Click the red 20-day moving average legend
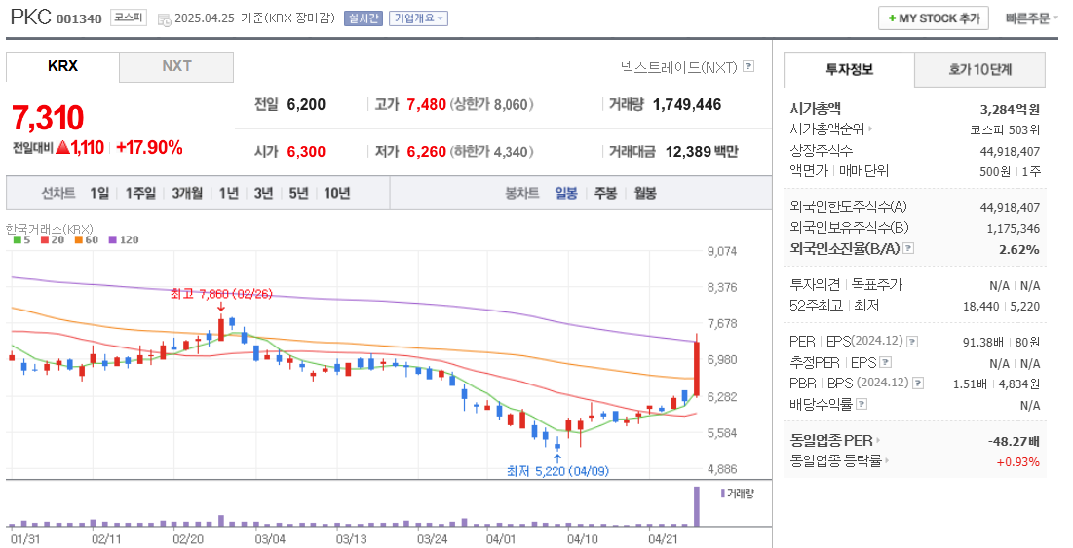Screen dimensions: 1073x548 (52, 239)
